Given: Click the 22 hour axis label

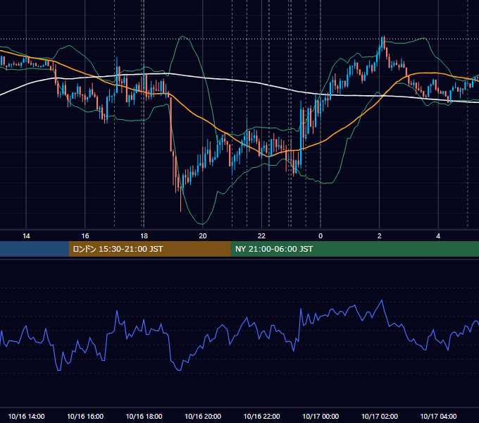Looking at the screenshot, I should point(261,236).
